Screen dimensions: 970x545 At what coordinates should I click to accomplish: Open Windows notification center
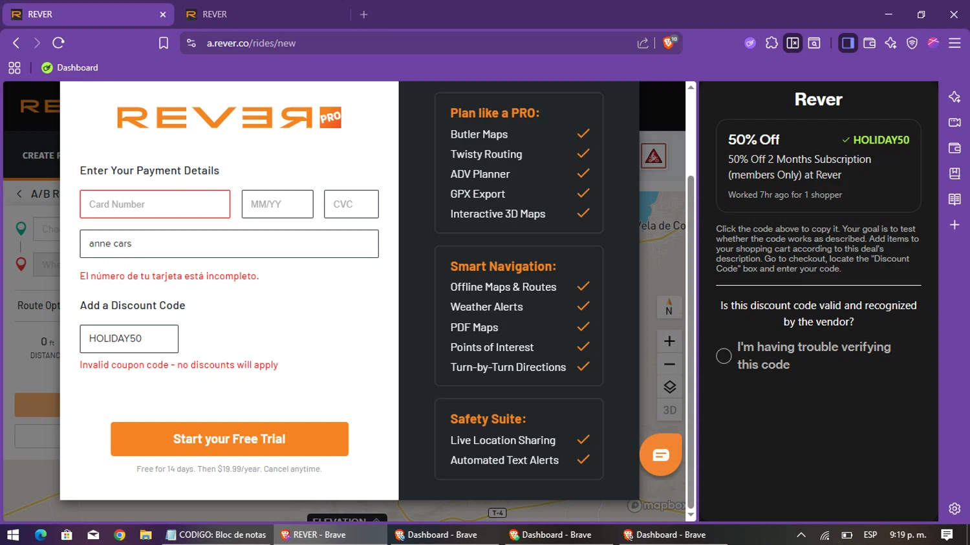point(947,535)
